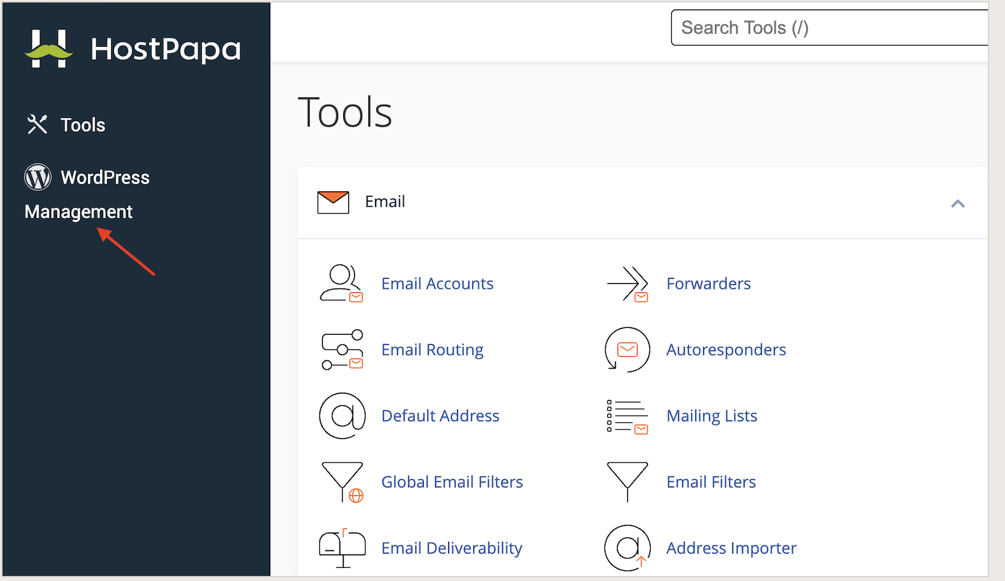The width and height of the screenshot is (1005, 581).
Task: Open the Global Email Filters link
Action: tap(452, 482)
